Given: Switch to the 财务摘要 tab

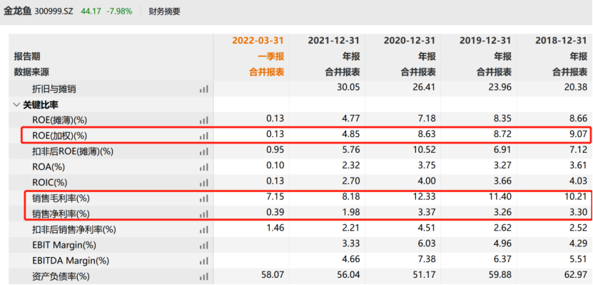Looking at the screenshot, I should point(165,11).
